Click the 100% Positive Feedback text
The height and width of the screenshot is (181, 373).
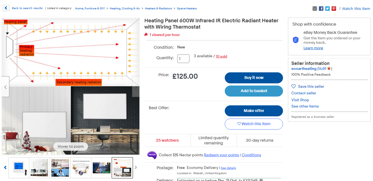click(311, 74)
